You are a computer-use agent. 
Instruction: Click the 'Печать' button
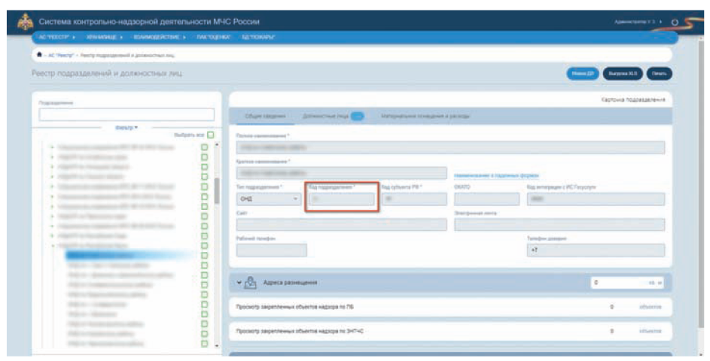[660, 73]
